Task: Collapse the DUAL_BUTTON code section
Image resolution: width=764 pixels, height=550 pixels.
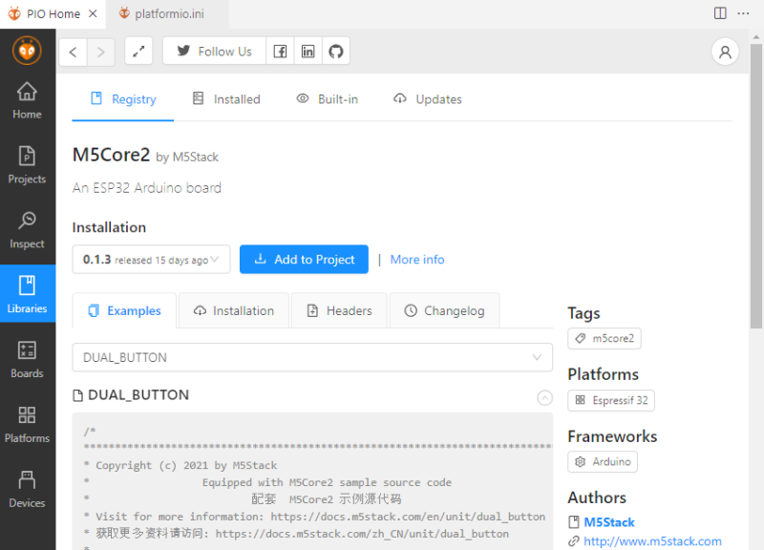Action: click(544, 397)
